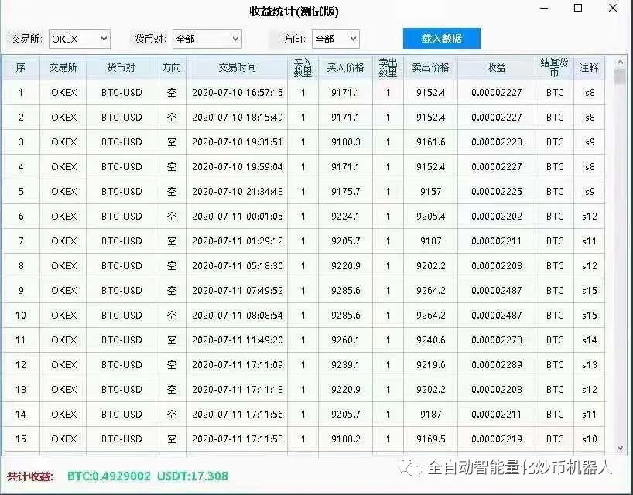633x495 pixels.
Task: Click the 买入价格 buy price column header
Action: pos(346,67)
